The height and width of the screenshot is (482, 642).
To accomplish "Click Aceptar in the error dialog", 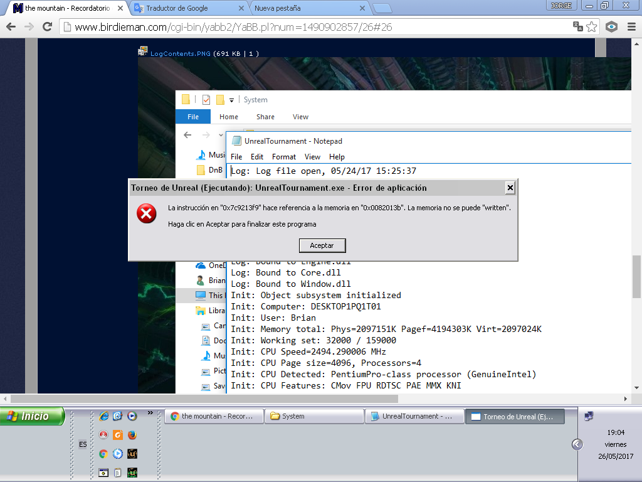I will 322,245.
